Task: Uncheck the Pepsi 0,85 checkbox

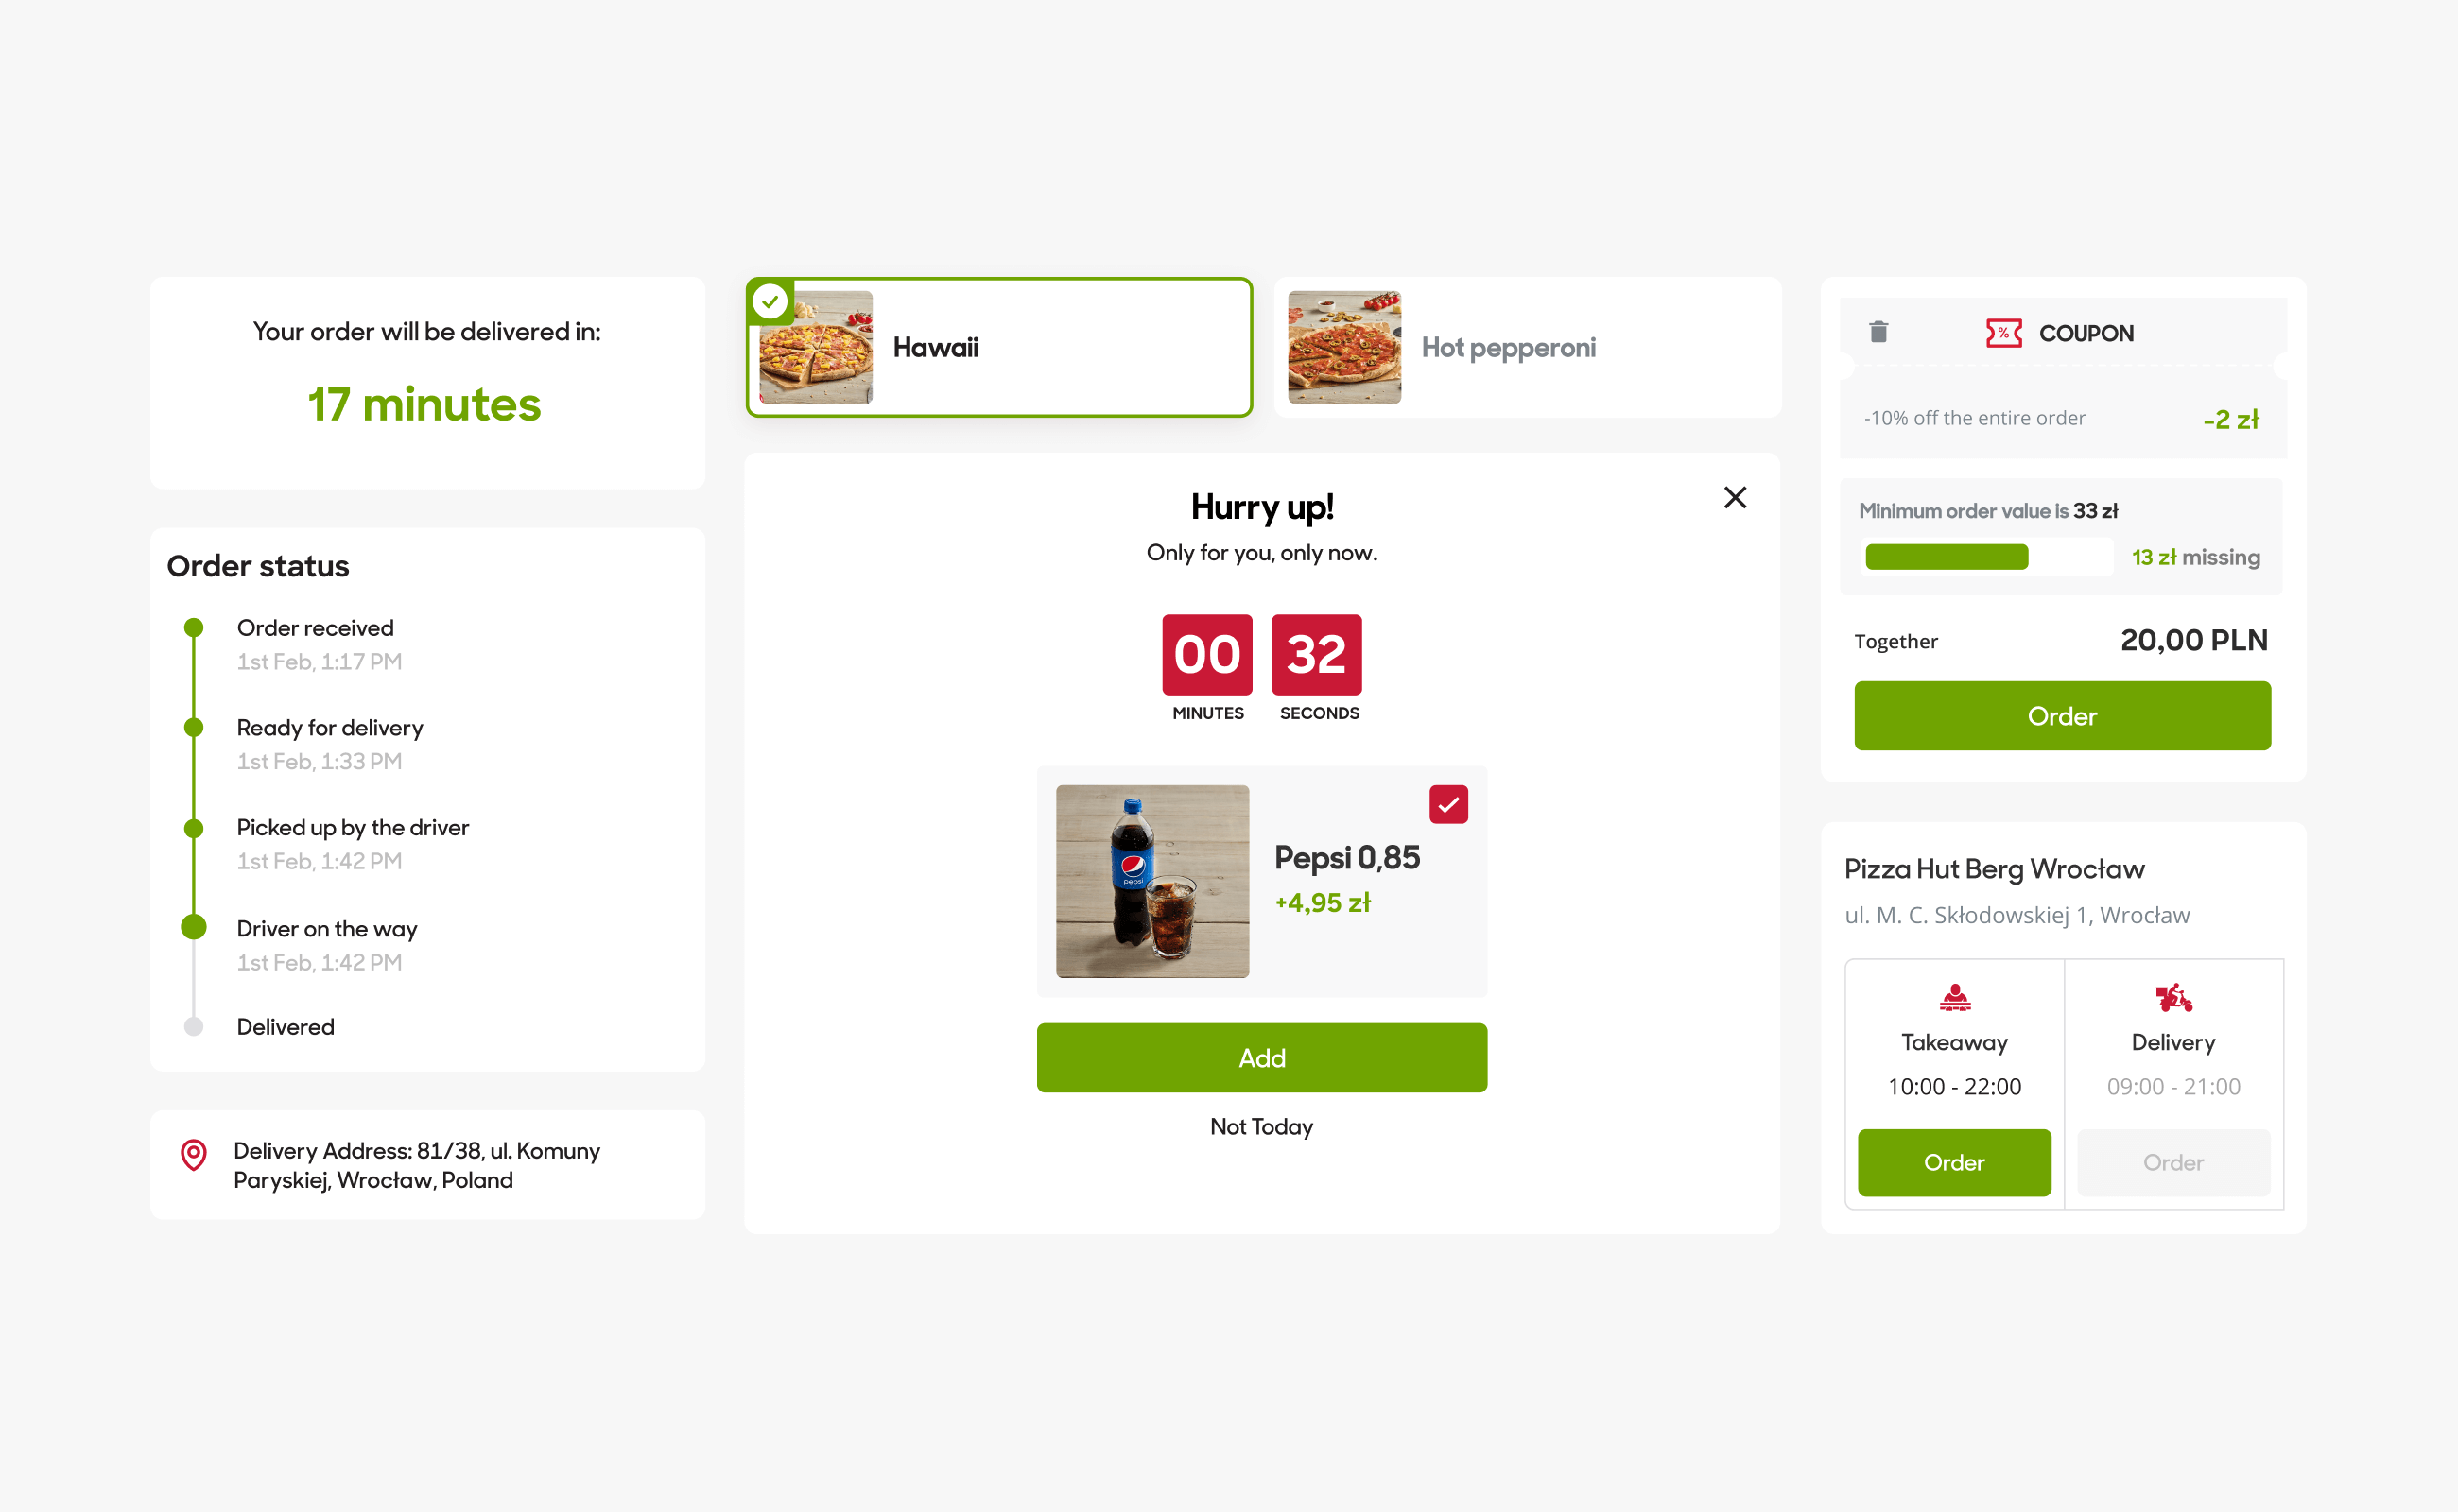Action: point(1447,804)
